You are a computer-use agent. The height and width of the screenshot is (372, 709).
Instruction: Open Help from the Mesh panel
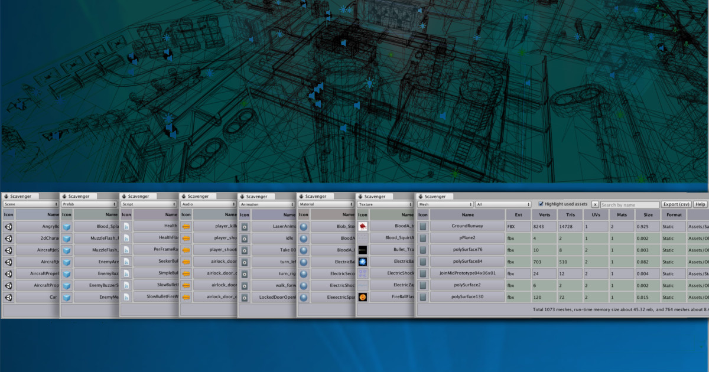pos(700,204)
